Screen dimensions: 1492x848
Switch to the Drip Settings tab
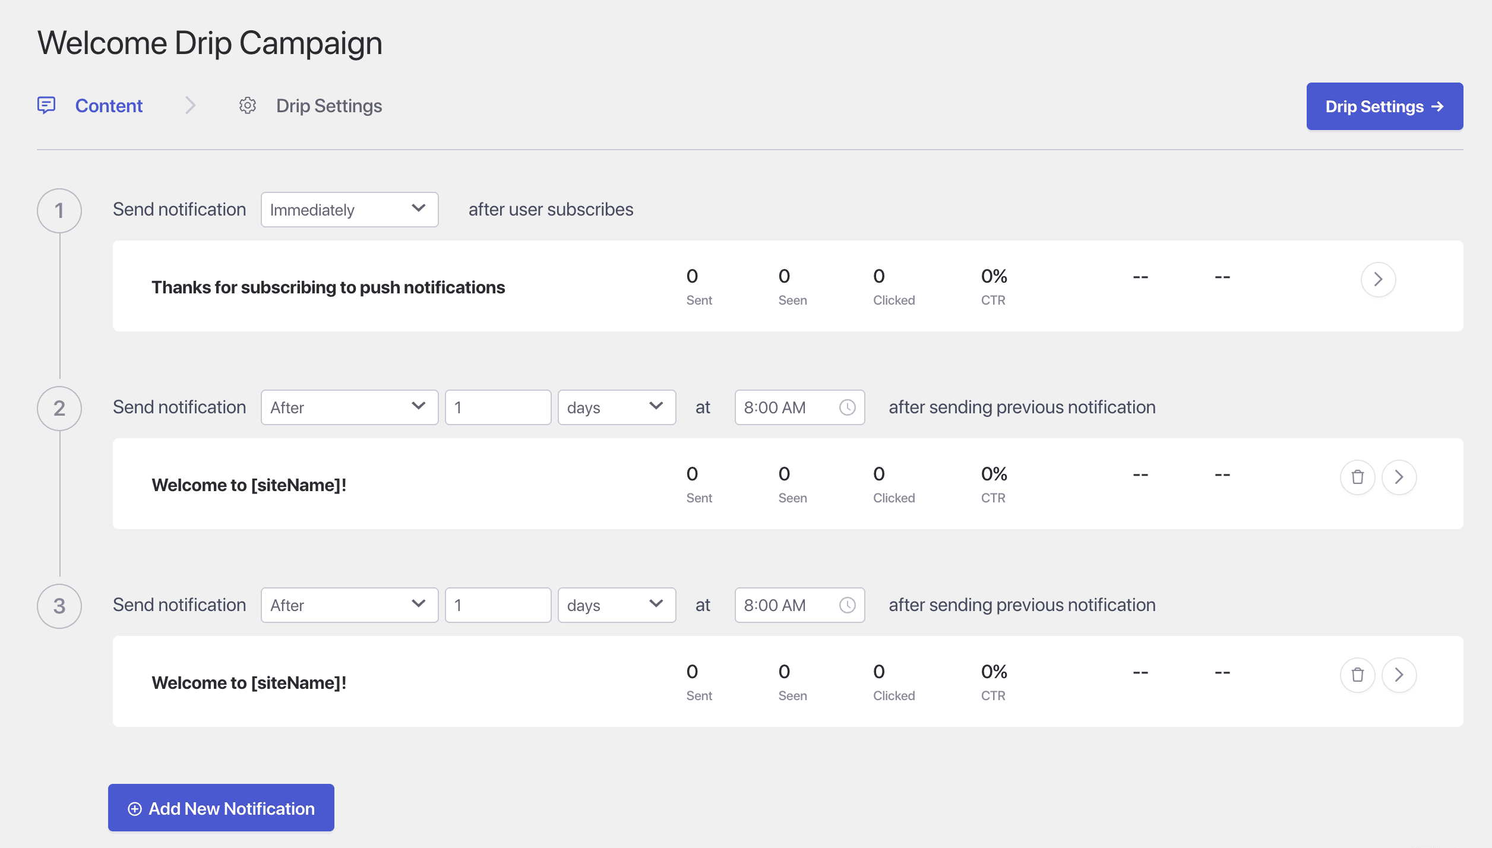[328, 106]
